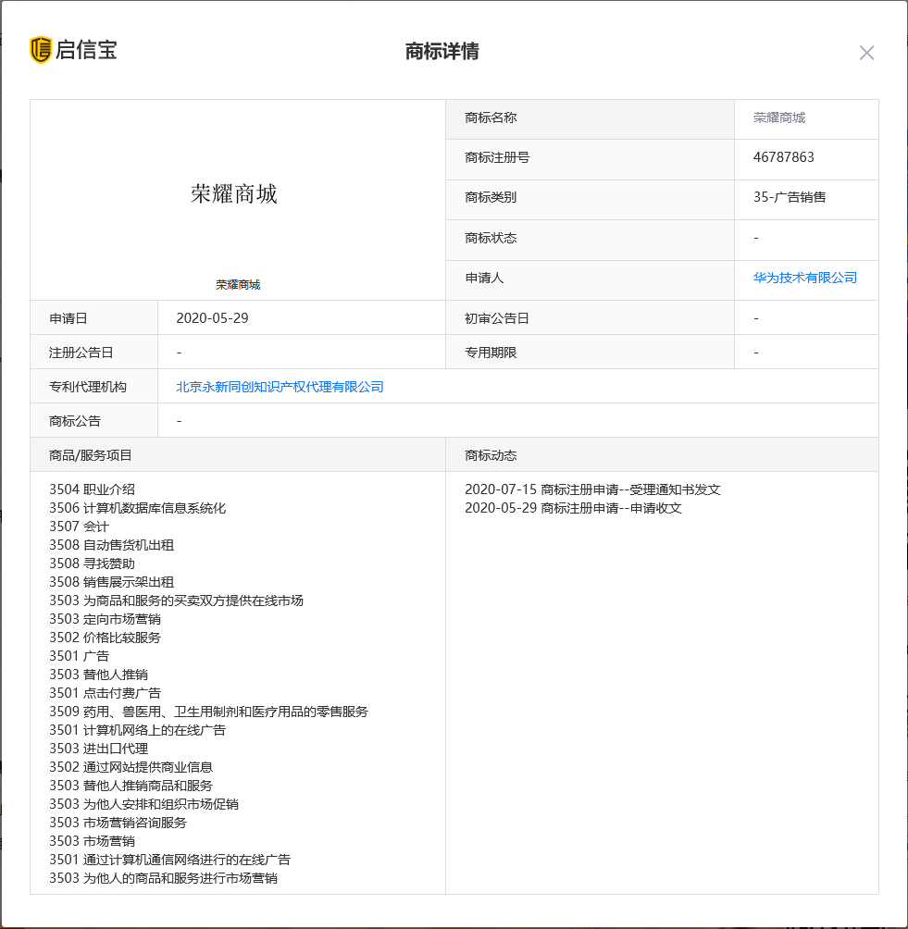Close the 商标详情 dialog
The width and height of the screenshot is (908, 929).
866,53
